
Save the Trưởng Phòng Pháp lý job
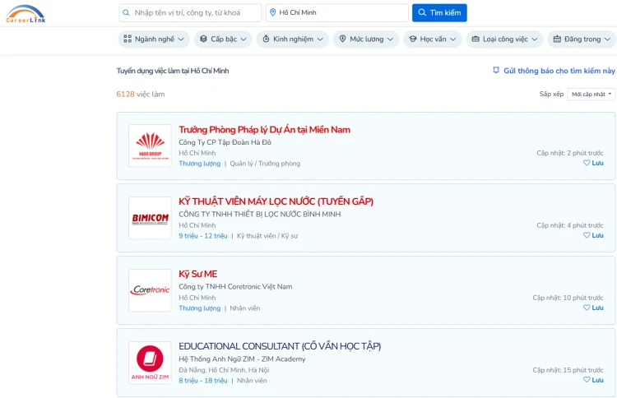[593, 163]
